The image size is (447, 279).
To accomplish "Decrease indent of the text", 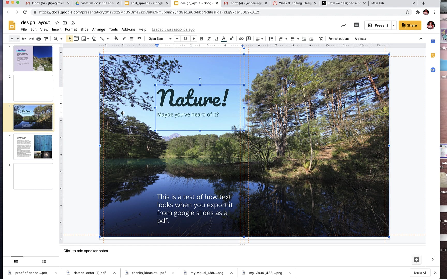I will tap(304, 39).
